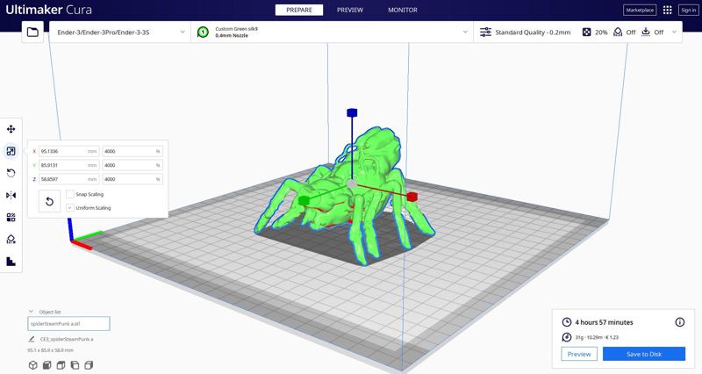This screenshot has height=374, width=702.
Task: Switch to top view cube
Action: pyautogui.click(x=61, y=365)
